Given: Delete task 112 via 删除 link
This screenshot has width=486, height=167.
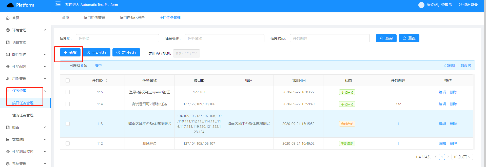Looking at the screenshot, I should [x=454, y=143].
